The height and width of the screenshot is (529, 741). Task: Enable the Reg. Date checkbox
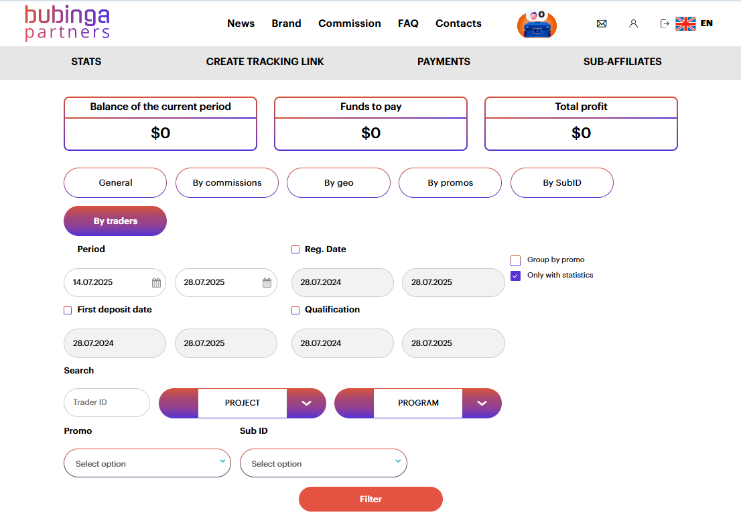295,249
